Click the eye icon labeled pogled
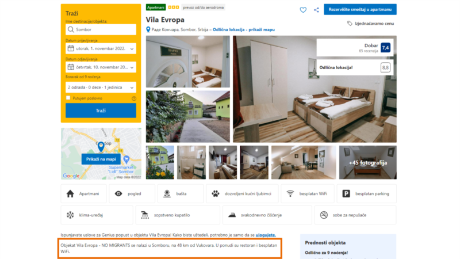This screenshot has height=259, width=460. (118, 194)
